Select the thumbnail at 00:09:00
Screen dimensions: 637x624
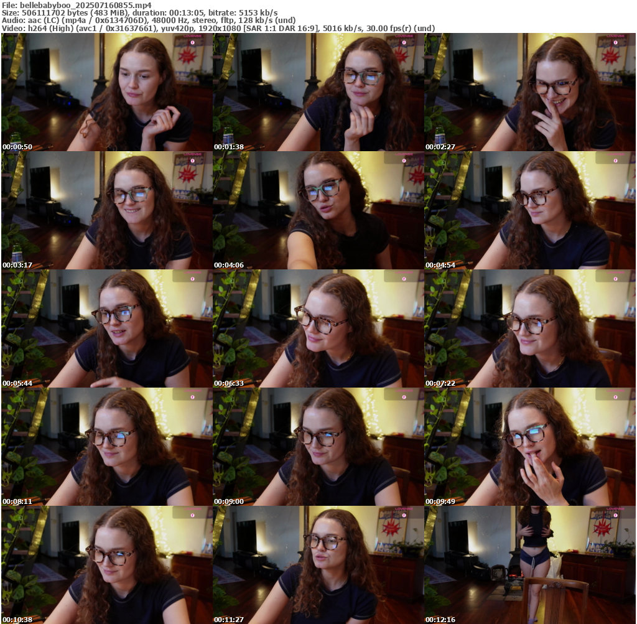pyautogui.click(x=318, y=447)
